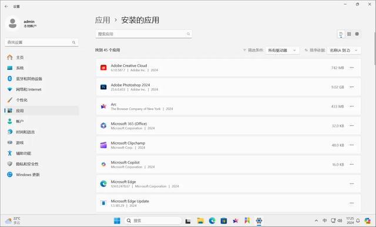Click the Adobe Photoshop 2024 app icon
Image resolution: width=376 pixels, height=227 pixels.
click(x=103, y=87)
